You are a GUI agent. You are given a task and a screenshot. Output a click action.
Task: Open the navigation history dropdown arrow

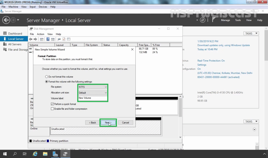point(18,20)
